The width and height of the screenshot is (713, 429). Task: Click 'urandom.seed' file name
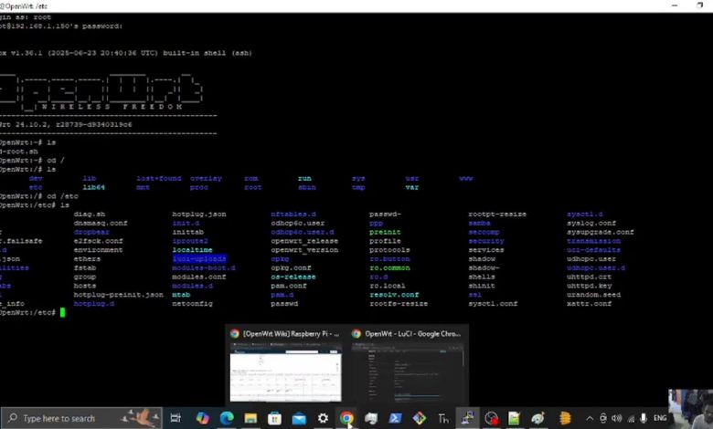click(x=593, y=295)
